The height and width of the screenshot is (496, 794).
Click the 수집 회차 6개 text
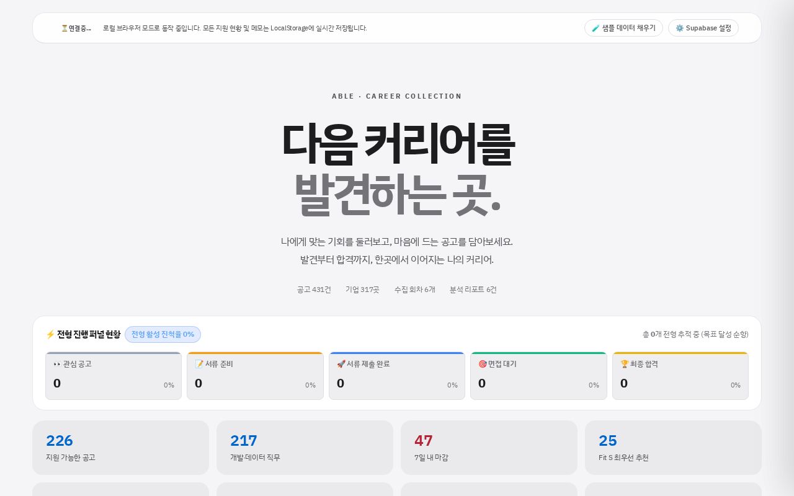[415, 290]
